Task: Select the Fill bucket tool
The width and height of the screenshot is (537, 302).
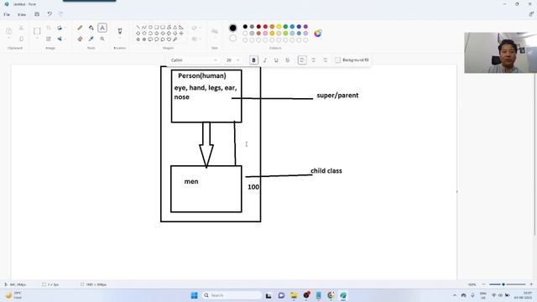Action: coord(91,28)
